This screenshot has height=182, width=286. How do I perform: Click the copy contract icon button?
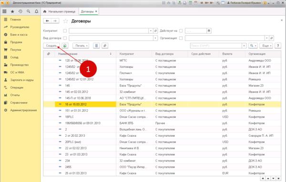tap(65, 46)
